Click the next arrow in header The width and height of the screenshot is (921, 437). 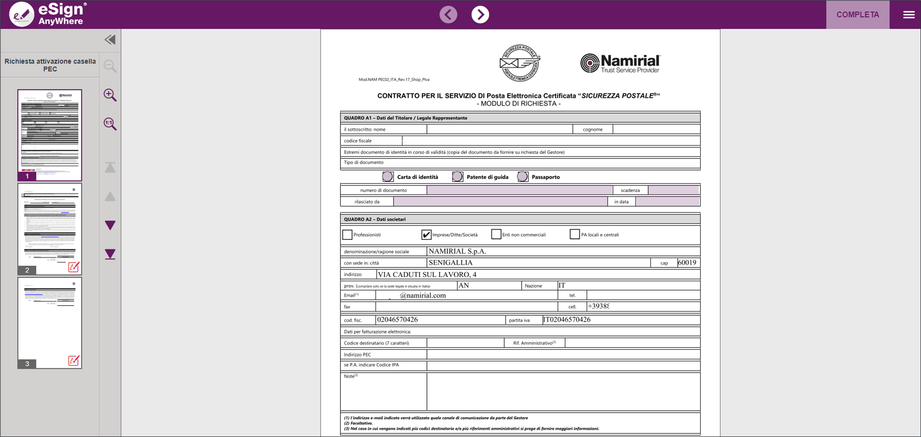pyautogui.click(x=480, y=15)
